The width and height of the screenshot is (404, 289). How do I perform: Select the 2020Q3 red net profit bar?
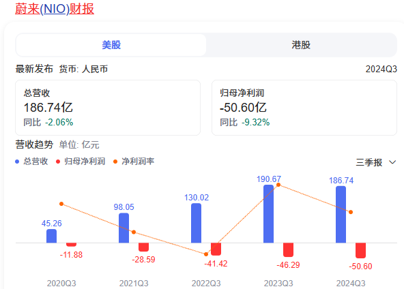72,245
